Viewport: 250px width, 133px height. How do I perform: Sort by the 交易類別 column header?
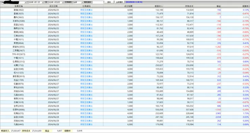pyautogui.click(x=86, y=6)
